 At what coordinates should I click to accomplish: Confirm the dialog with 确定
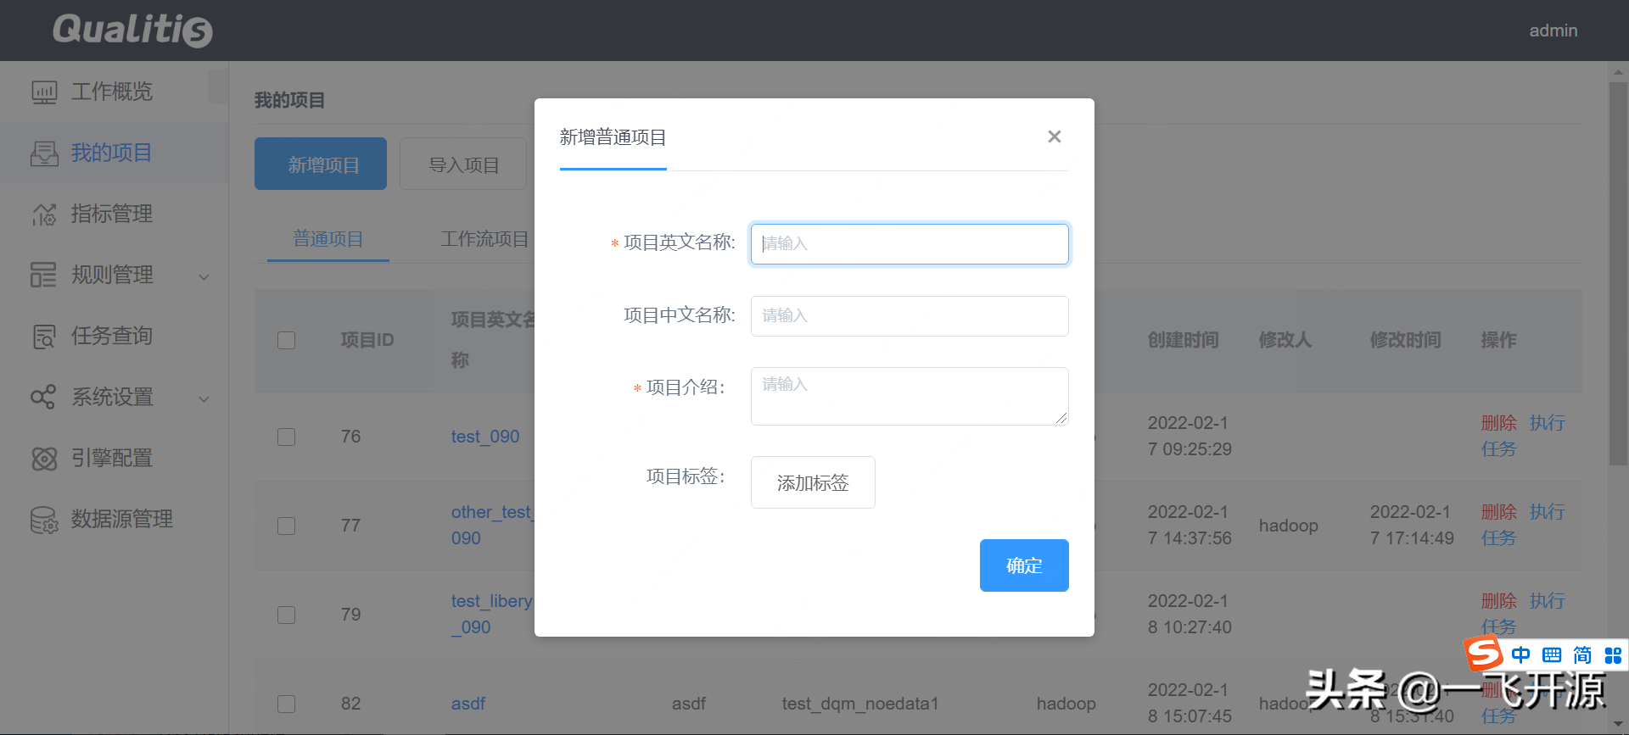click(1024, 565)
